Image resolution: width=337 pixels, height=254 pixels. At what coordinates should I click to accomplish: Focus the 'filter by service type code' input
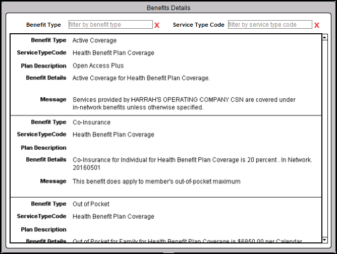[269, 25]
